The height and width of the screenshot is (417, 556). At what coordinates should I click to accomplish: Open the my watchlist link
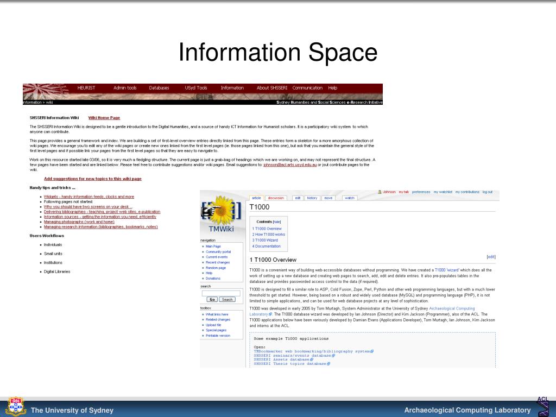[443, 192]
